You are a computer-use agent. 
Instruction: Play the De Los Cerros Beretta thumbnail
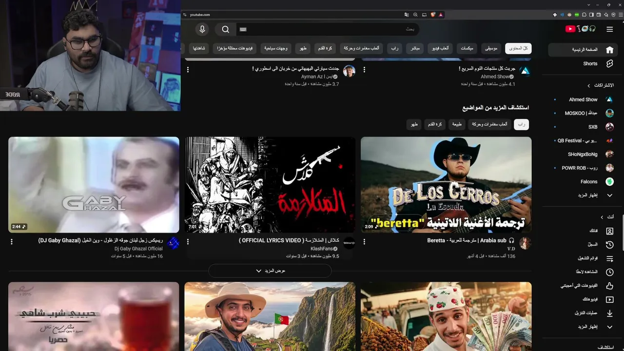coord(446,185)
